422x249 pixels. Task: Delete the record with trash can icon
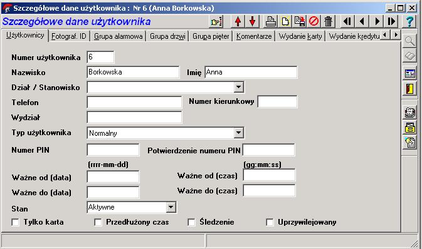tap(328, 21)
